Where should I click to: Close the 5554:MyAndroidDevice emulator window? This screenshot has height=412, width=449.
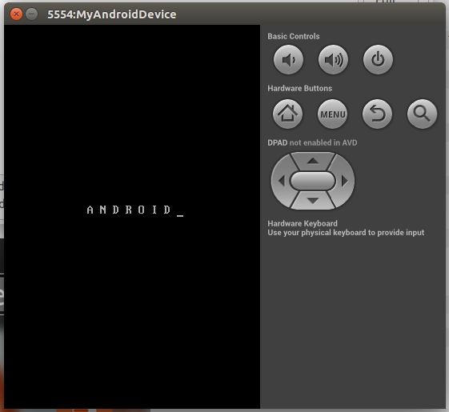[x=16, y=14]
